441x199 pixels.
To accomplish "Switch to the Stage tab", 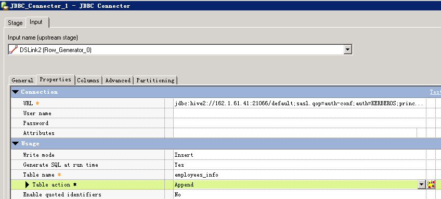I will tap(15, 23).
